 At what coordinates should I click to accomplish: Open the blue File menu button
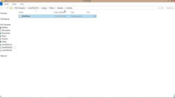point(1,4)
